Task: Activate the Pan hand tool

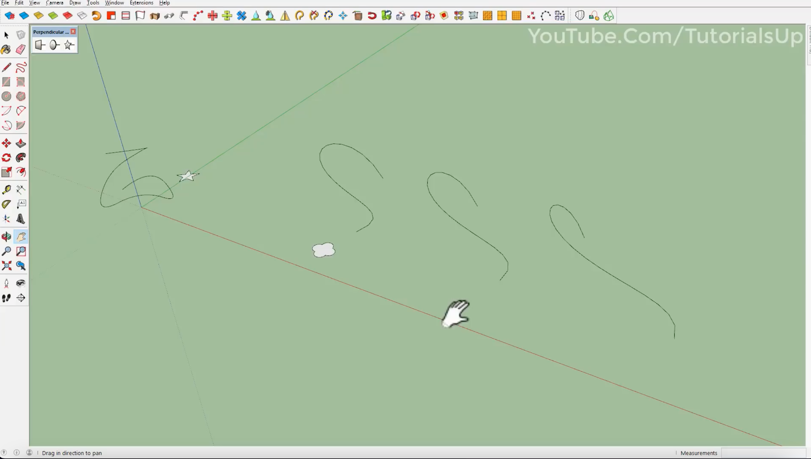Action: click(x=21, y=237)
